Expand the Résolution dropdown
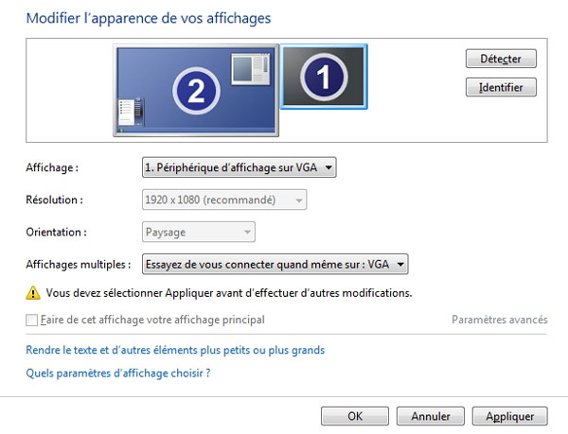The width and height of the screenshot is (568, 434). (x=224, y=200)
